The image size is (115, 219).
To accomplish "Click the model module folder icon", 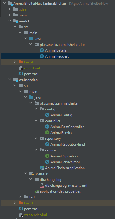I will (x=16, y=21).
